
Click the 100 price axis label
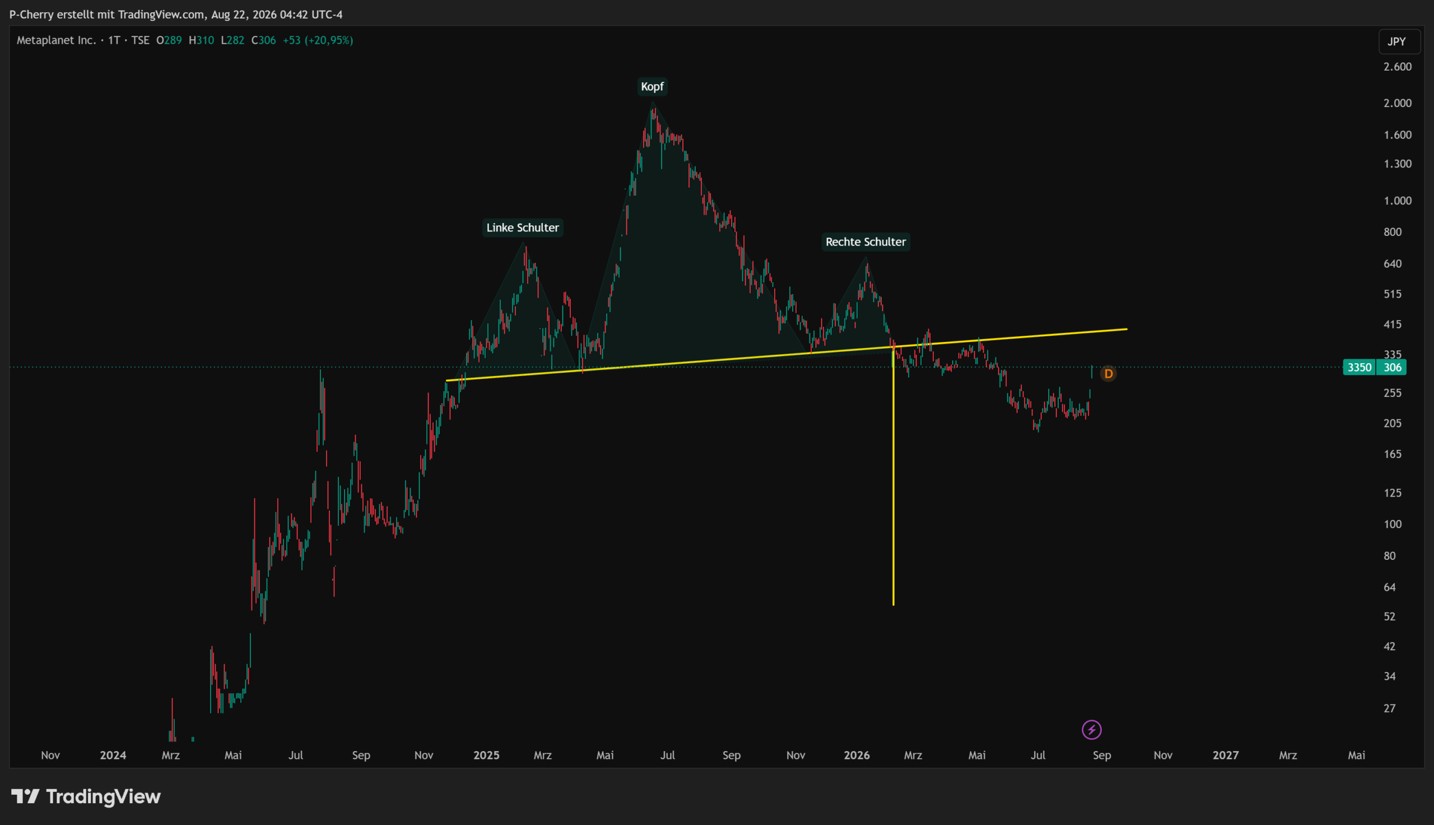[x=1392, y=524]
